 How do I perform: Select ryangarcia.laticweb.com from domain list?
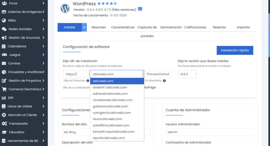tap(117, 113)
